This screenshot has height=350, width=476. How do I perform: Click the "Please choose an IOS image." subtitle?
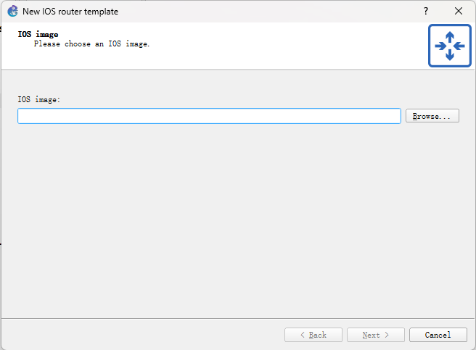91,44
